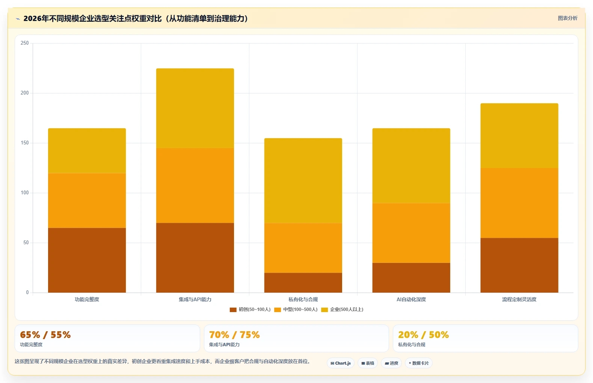593x383 pixels.
Task: Click the 100 y-axis tick label
Action: coord(24,193)
